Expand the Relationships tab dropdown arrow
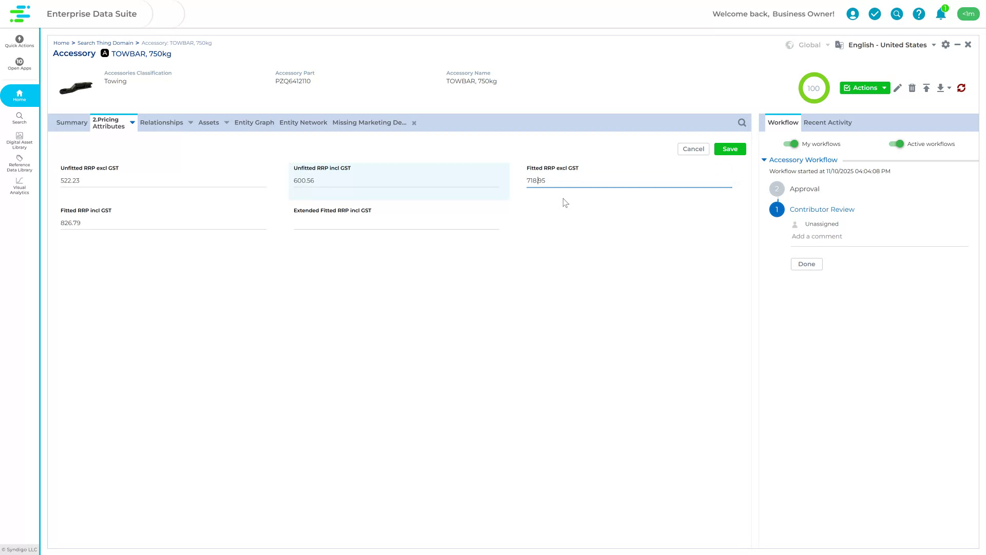 click(x=191, y=122)
